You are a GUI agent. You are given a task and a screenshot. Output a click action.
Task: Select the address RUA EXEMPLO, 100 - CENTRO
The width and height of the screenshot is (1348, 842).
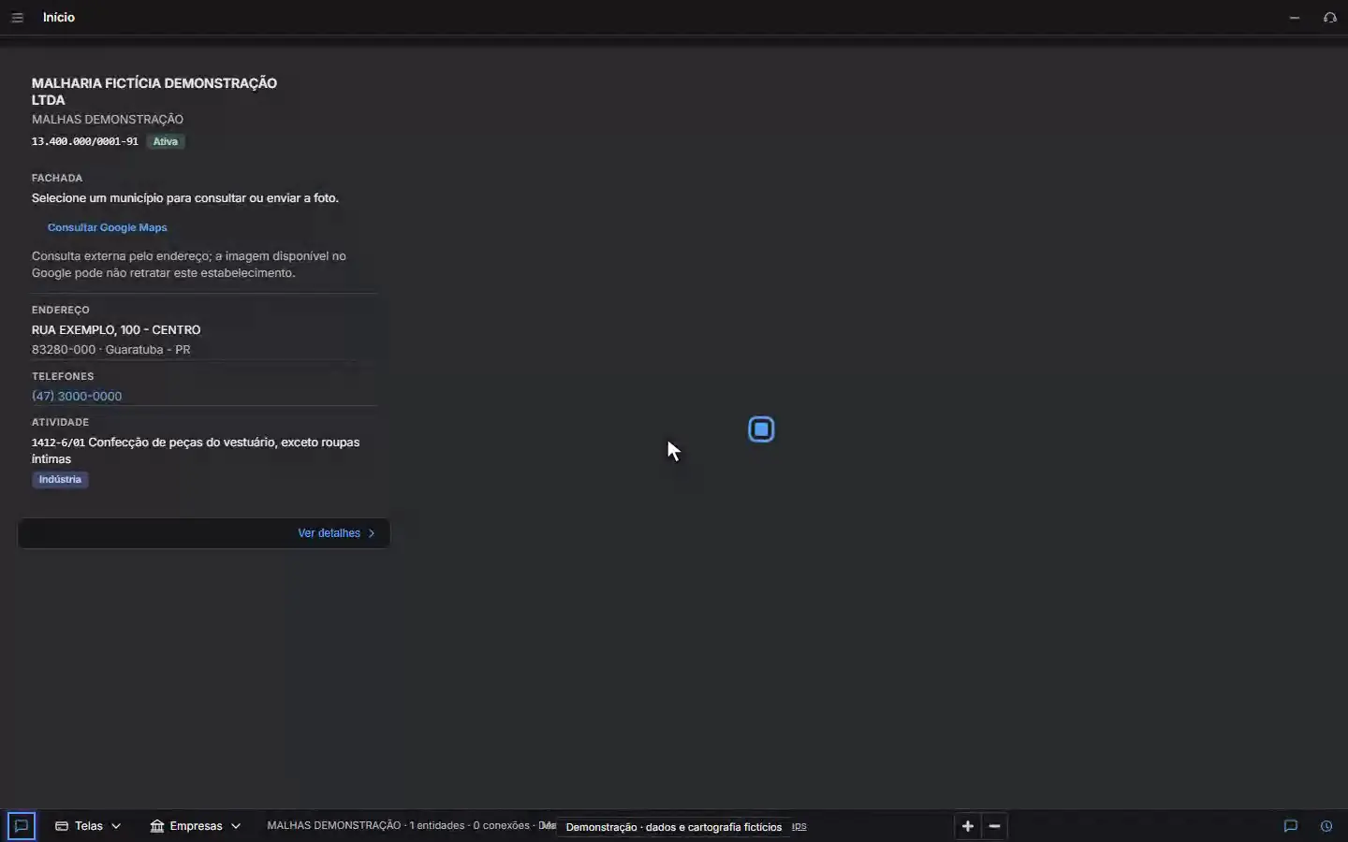(x=116, y=330)
